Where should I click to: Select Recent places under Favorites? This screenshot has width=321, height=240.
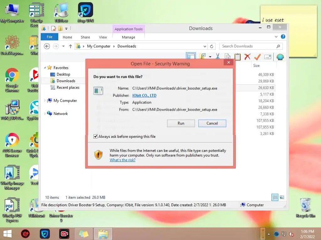(x=68, y=87)
